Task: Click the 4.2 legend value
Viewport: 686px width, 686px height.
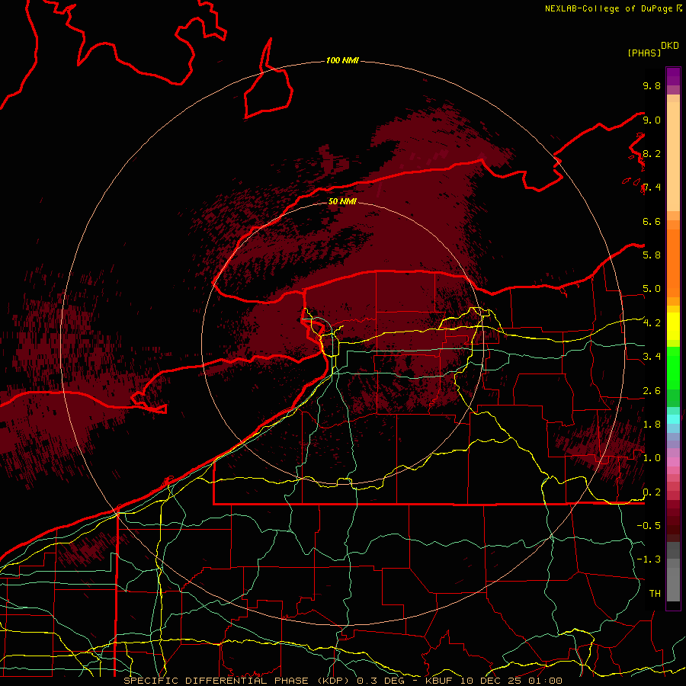Action: (652, 323)
